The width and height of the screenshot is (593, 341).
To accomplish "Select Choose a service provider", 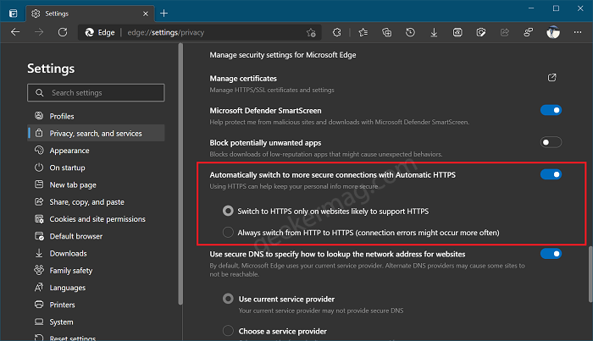I will (228, 331).
